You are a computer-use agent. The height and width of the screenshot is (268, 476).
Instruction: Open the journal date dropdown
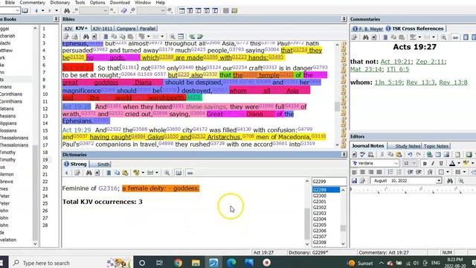point(439,181)
